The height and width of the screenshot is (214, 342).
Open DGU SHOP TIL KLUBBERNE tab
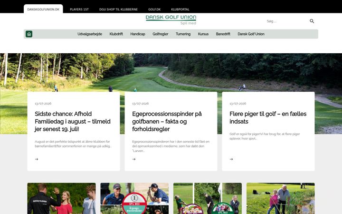118,10
